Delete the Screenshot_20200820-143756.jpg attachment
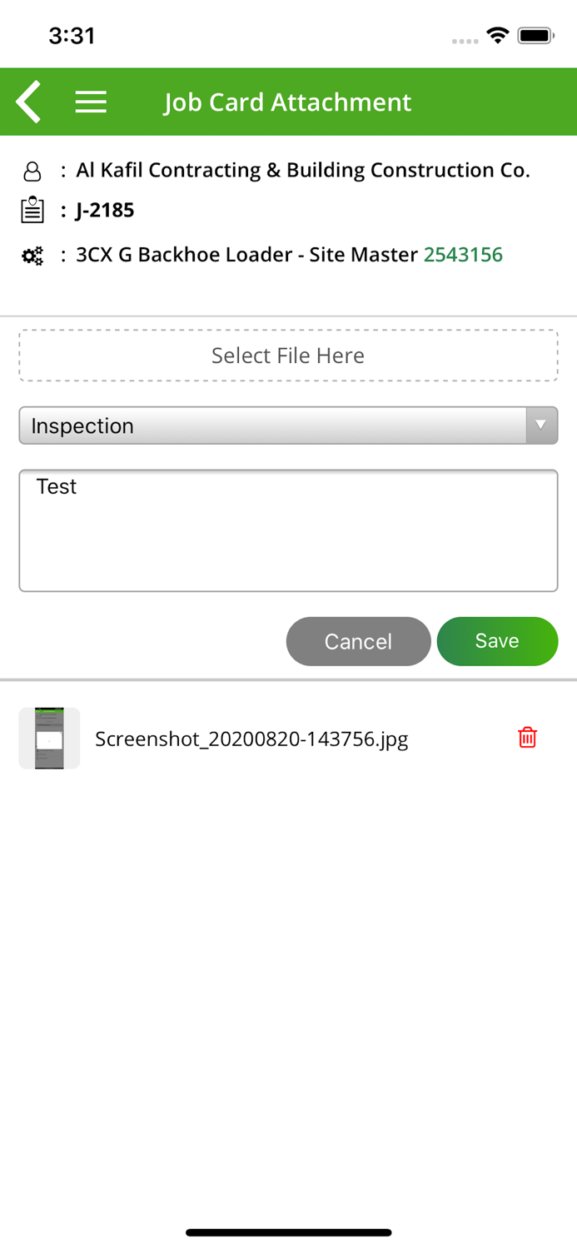The image size is (577, 1249). 527,738
